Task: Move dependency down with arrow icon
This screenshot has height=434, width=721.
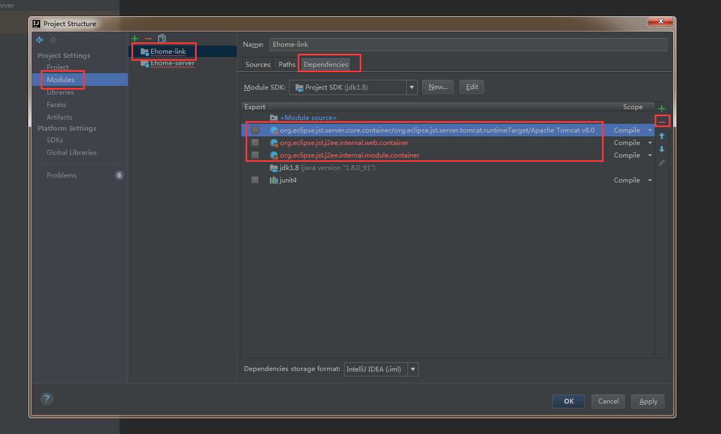Action: pyautogui.click(x=661, y=149)
